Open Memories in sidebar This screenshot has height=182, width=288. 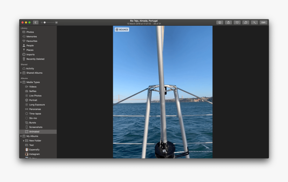[38, 36]
